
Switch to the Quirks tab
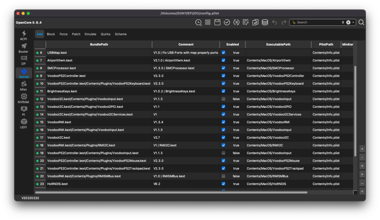point(105,34)
